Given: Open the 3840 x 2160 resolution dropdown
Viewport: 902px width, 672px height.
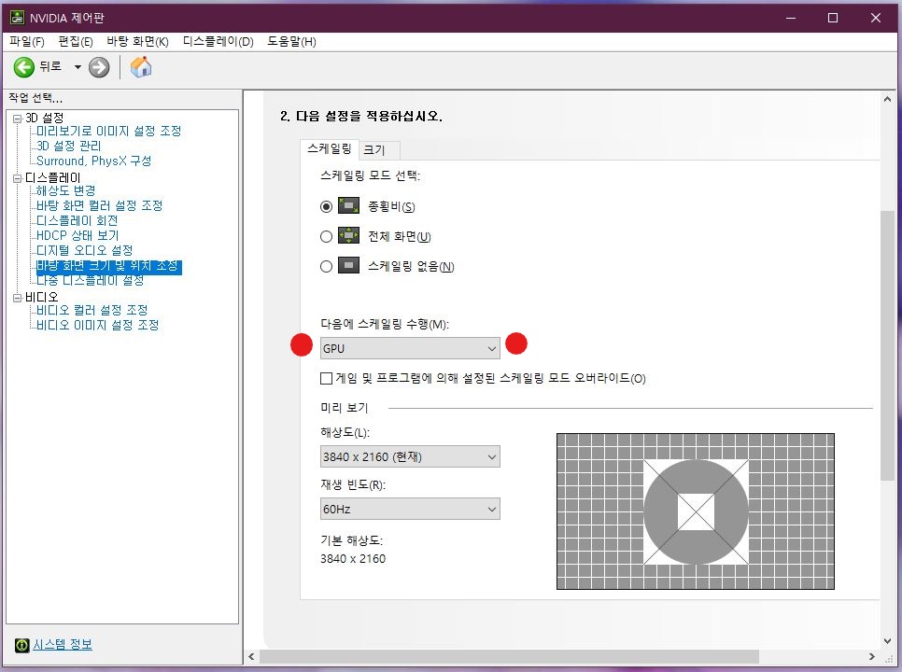Looking at the screenshot, I should coord(410,457).
